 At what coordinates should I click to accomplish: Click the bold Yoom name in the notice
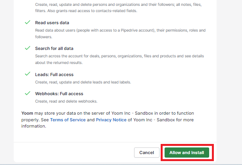(x=27, y=114)
